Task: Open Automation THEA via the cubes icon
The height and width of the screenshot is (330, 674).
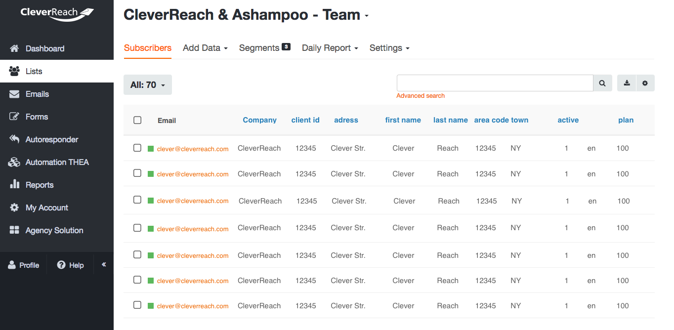Action: [14, 162]
